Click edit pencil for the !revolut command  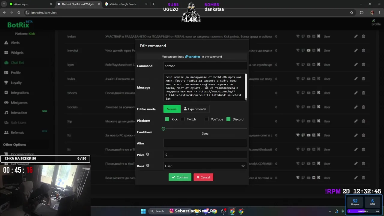[x=356, y=50]
